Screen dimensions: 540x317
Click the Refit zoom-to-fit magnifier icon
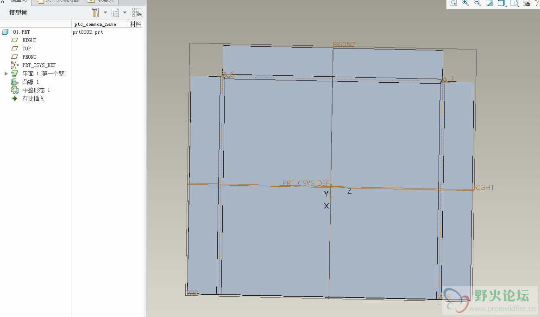[453, 3]
